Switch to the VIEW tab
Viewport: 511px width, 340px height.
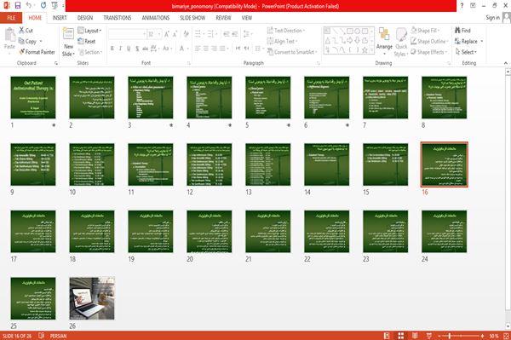click(x=247, y=18)
